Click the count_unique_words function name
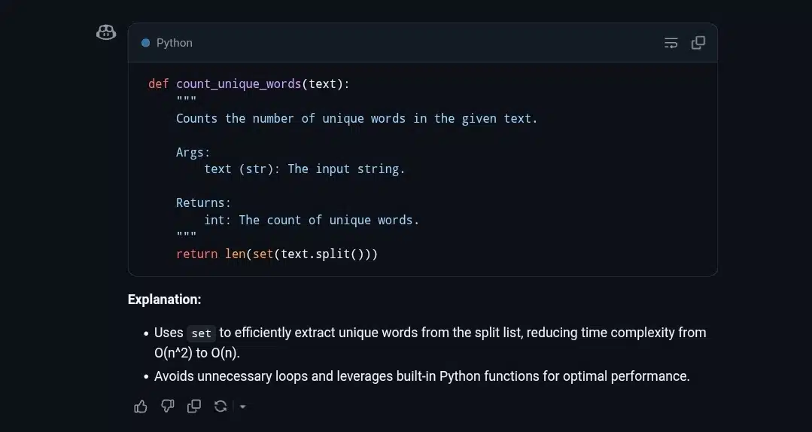The image size is (812, 432). (x=239, y=84)
